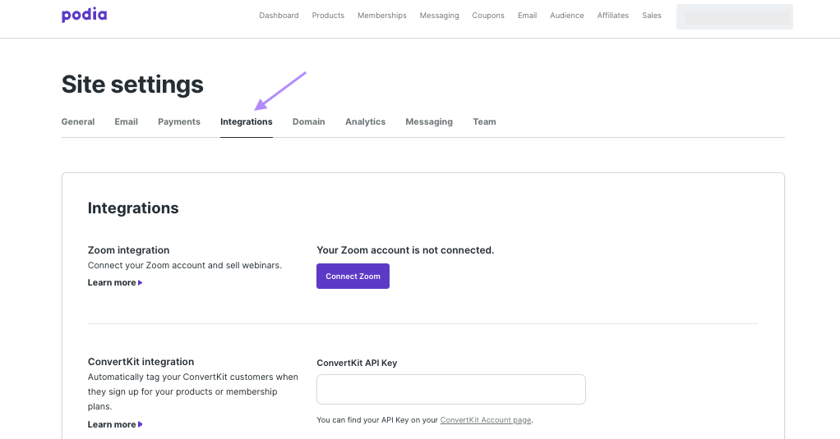Click the blurred account box at top right
The width and height of the screenshot is (840, 439).
pos(735,16)
